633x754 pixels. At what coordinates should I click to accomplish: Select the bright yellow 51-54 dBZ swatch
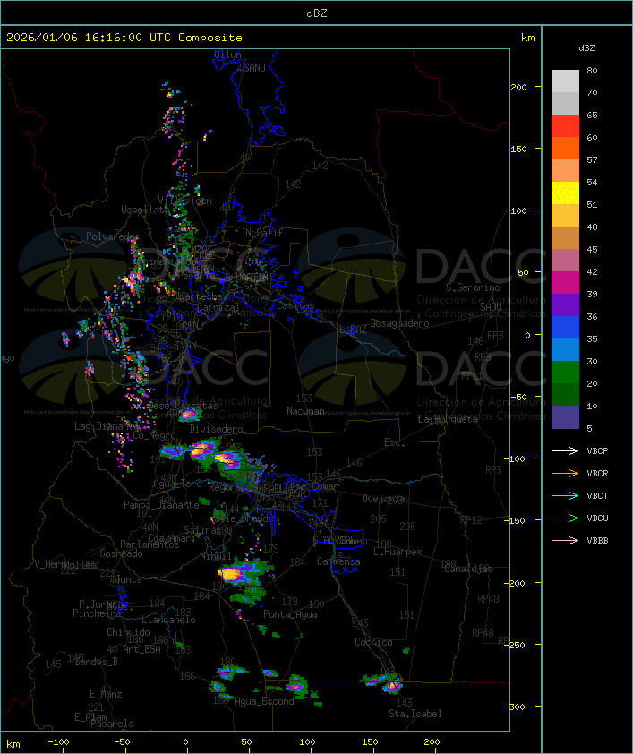point(565,193)
